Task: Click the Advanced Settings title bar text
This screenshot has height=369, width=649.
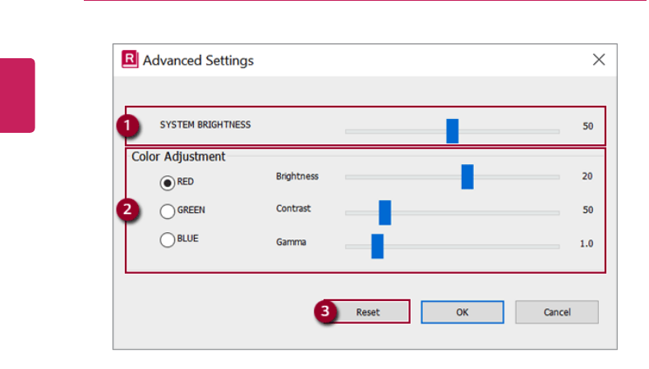Action: click(x=198, y=61)
